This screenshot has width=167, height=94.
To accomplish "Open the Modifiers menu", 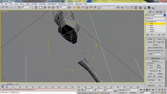I will coord(34,4).
